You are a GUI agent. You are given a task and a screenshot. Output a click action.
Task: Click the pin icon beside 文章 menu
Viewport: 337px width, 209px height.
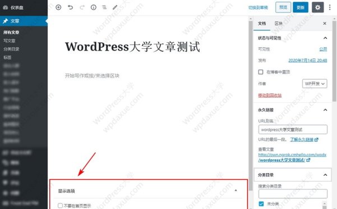[x=6, y=21]
